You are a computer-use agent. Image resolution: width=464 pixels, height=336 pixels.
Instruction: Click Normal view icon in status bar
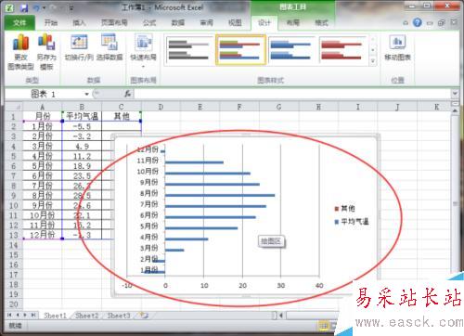[324, 326]
